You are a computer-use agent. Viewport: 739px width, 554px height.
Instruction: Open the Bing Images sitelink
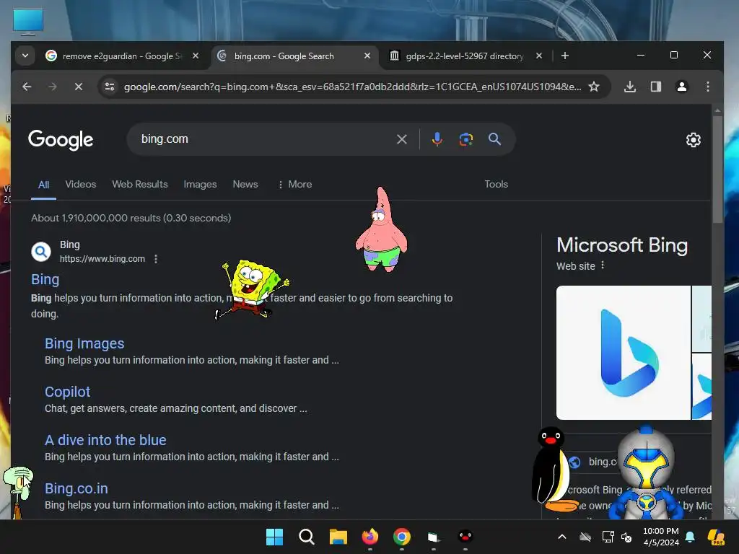(84, 343)
